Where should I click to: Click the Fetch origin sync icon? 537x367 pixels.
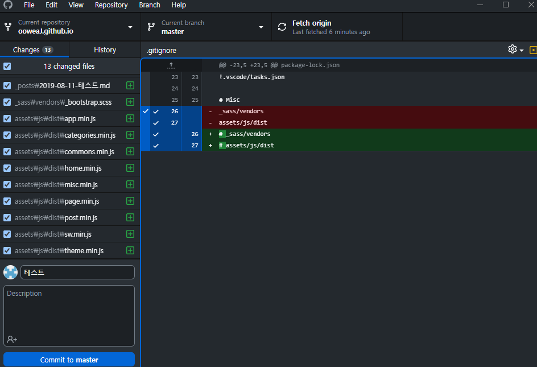click(x=282, y=27)
